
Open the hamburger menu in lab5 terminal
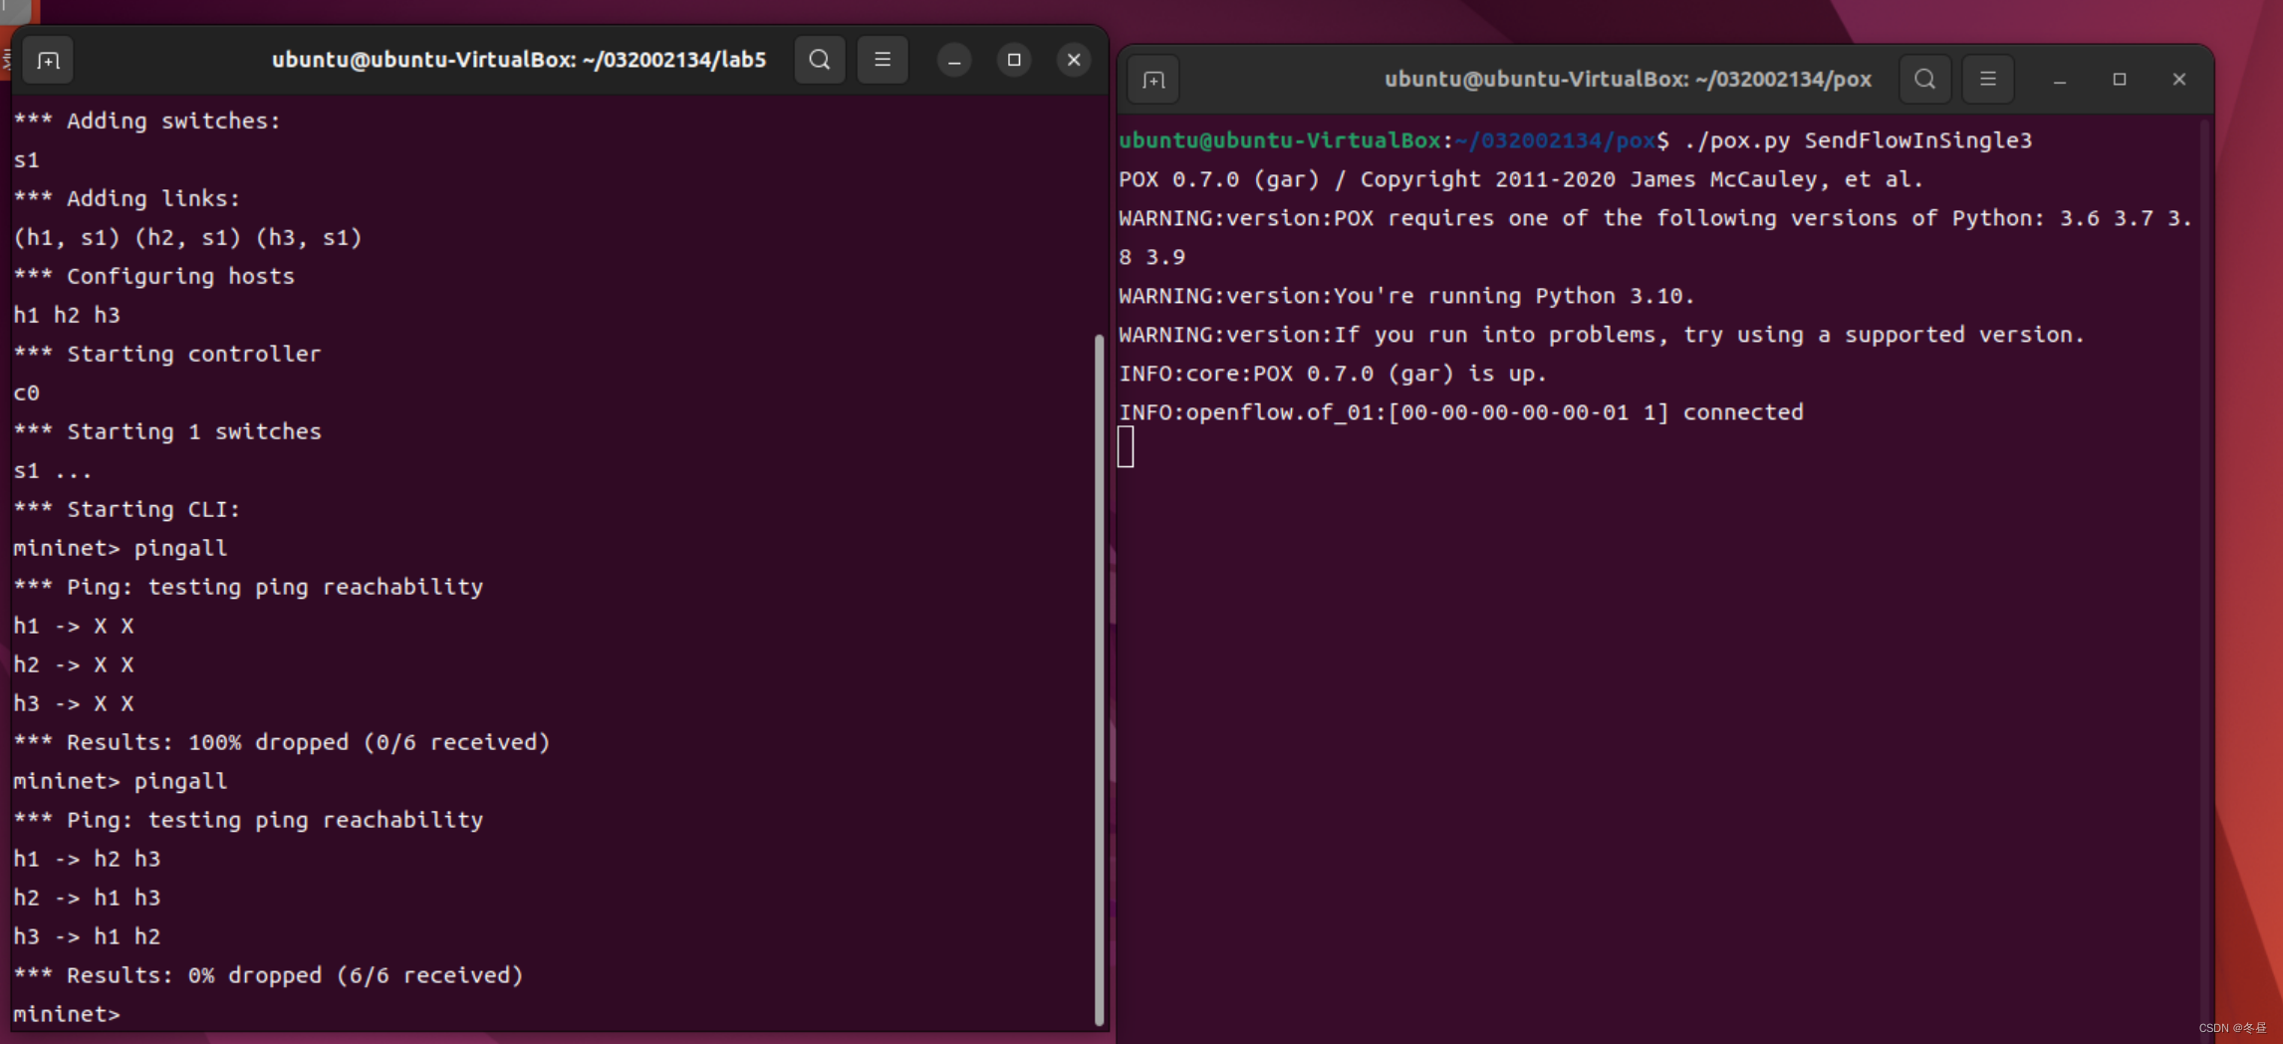[x=883, y=60]
